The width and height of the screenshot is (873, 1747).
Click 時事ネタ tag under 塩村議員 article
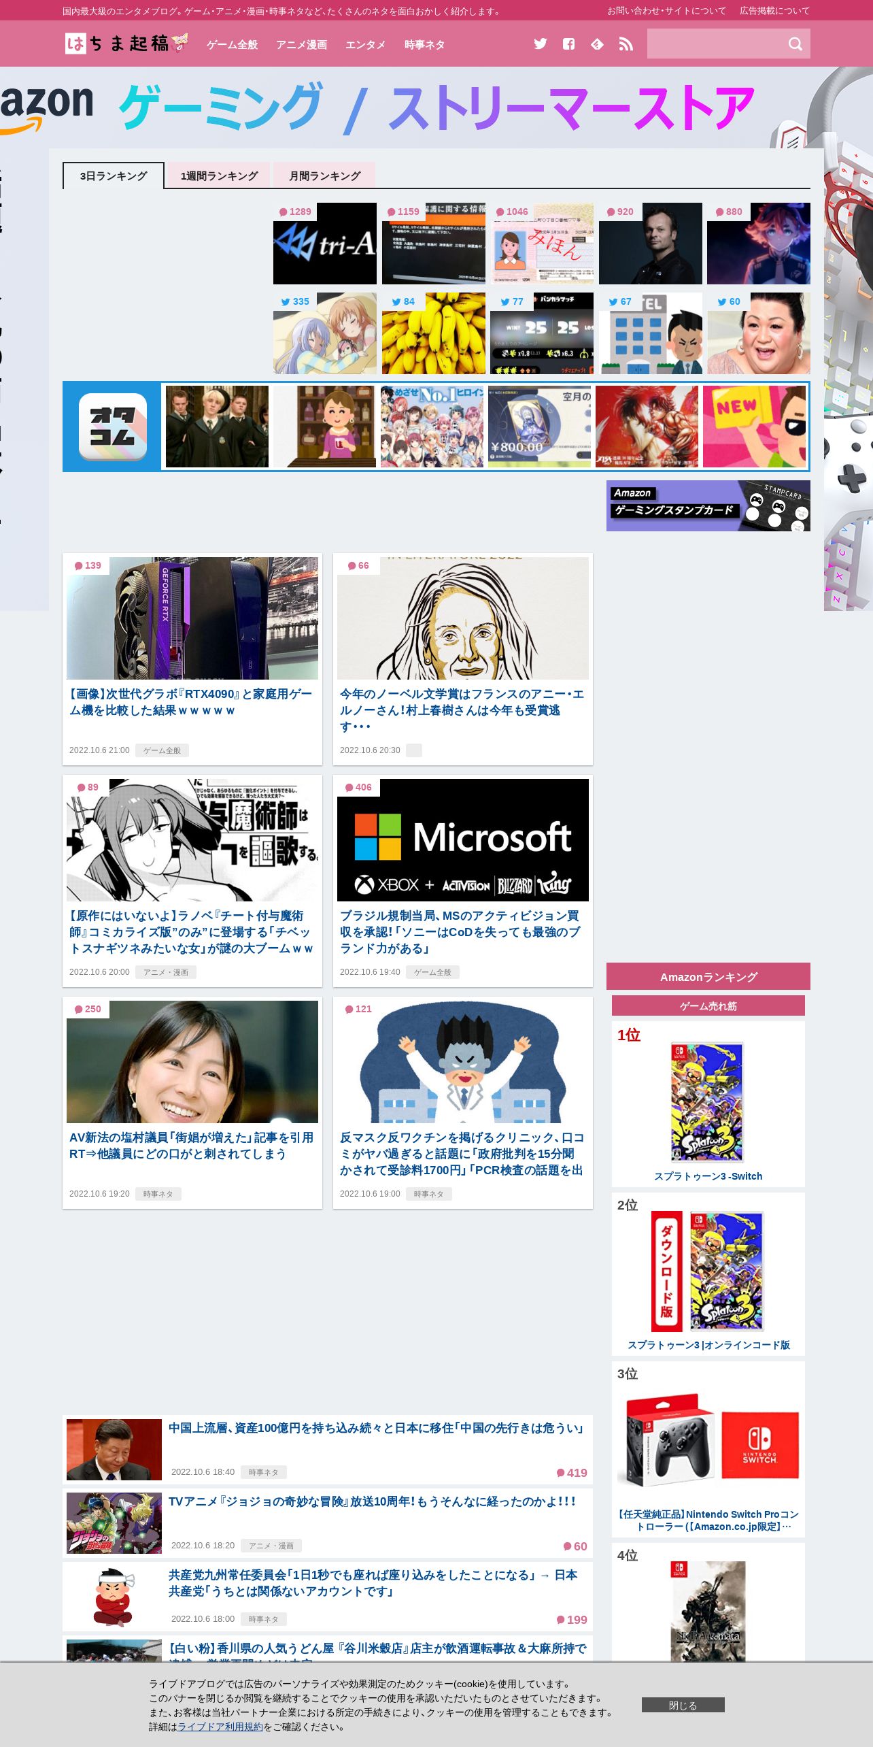click(158, 1194)
